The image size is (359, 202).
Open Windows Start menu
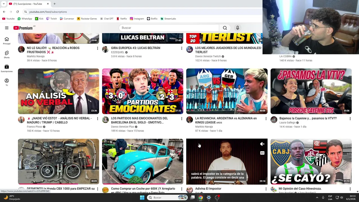point(142,198)
